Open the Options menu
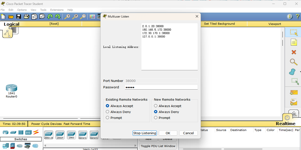The height and width of the screenshot is (150, 301). click(x=22, y=10)
